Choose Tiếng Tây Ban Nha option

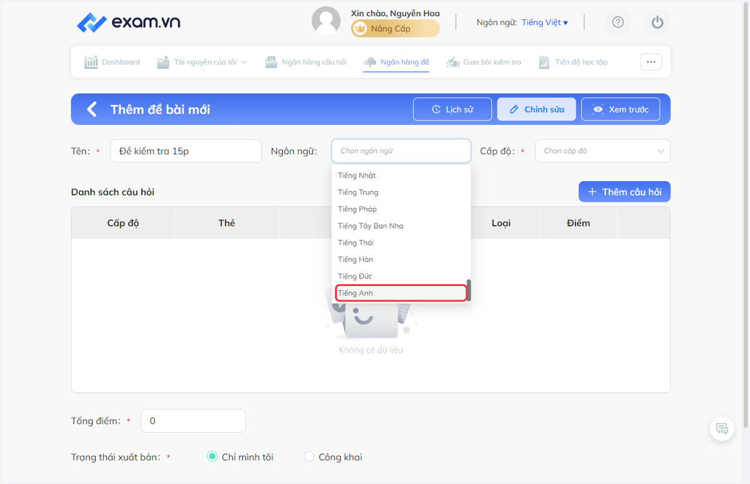(x=401, y=226)
